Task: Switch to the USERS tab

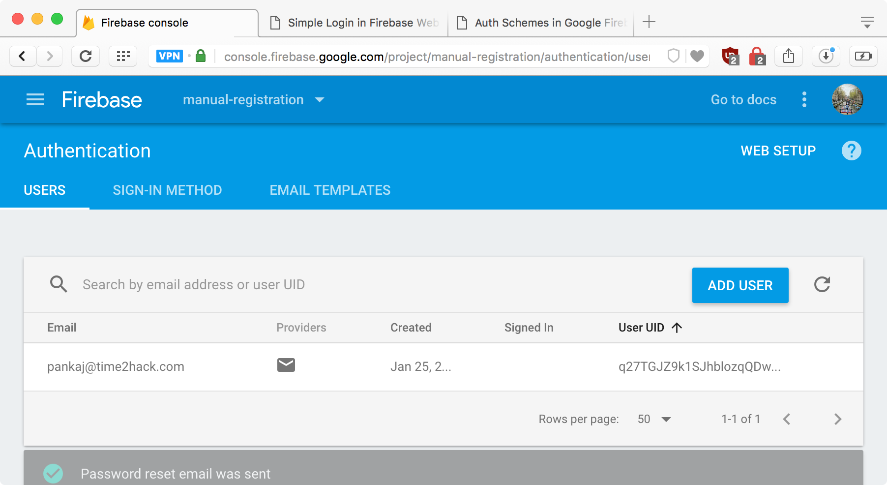Action: [45, 190]
